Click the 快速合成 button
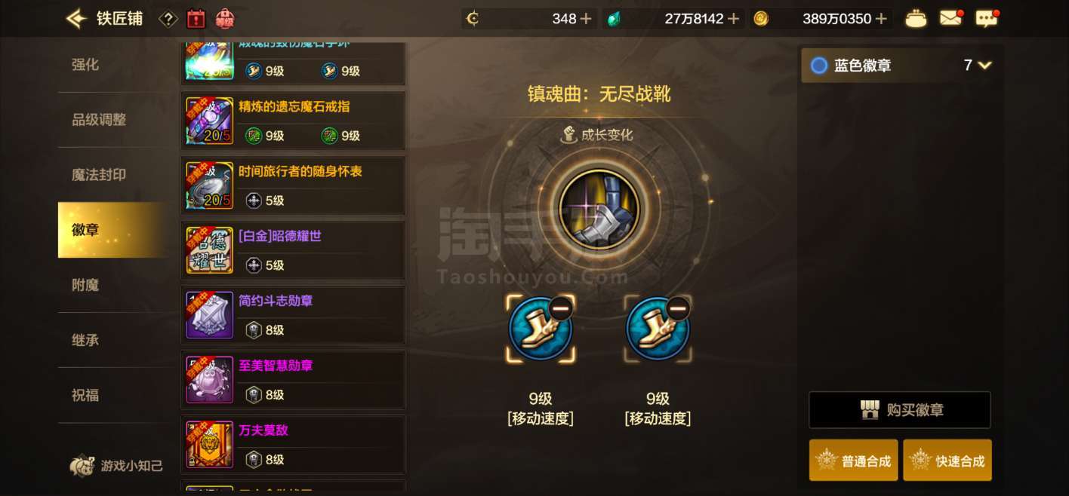 (x=947, y=461)
